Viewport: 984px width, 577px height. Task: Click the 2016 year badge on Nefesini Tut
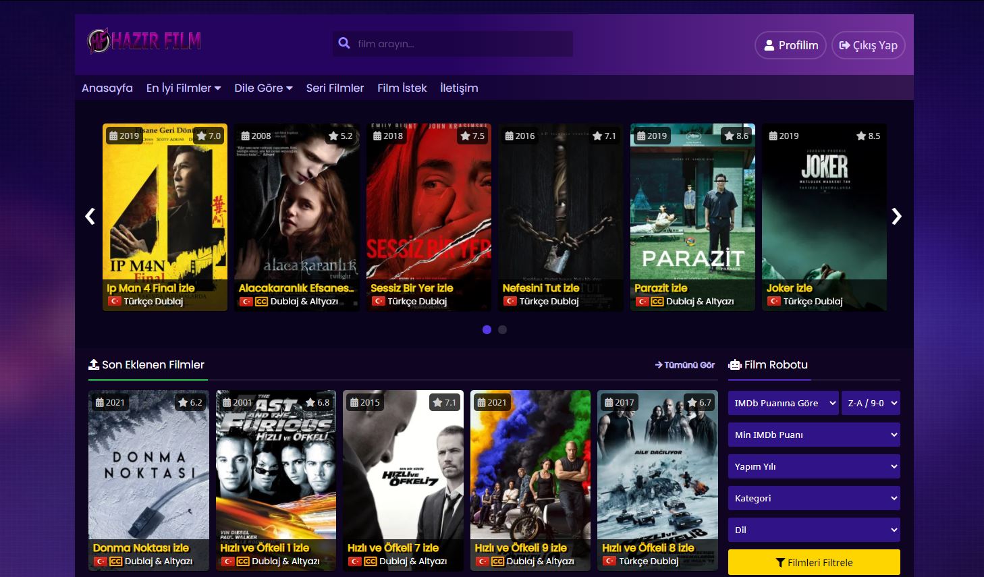click(x=520, y=136)
